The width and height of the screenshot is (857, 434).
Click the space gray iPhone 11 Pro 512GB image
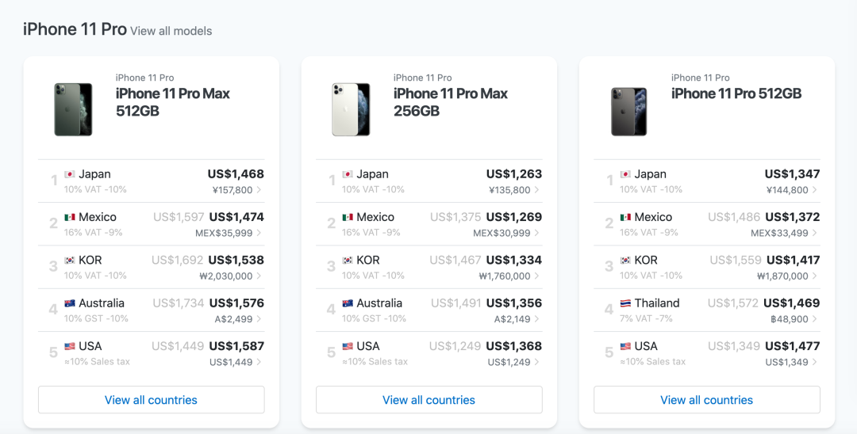coord(628,111)
